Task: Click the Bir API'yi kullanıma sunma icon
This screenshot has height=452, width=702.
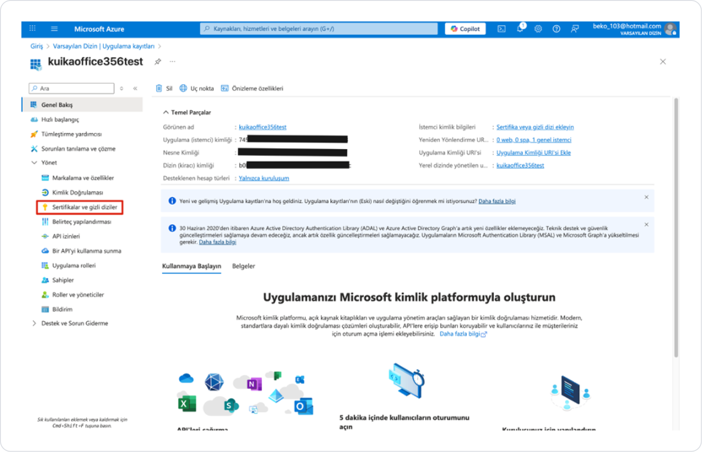Action: pyautogui.click(x=45, y=251)
